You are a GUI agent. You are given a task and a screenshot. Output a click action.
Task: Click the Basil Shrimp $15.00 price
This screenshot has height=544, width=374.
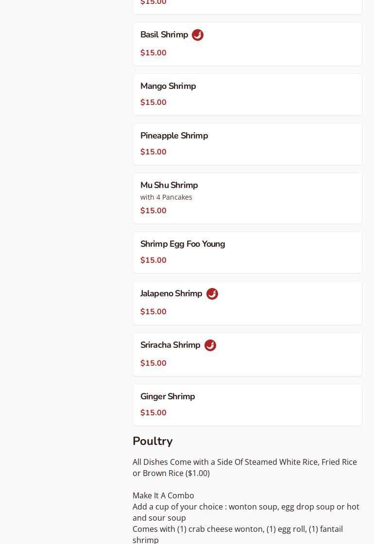click(x=153, y=53)
